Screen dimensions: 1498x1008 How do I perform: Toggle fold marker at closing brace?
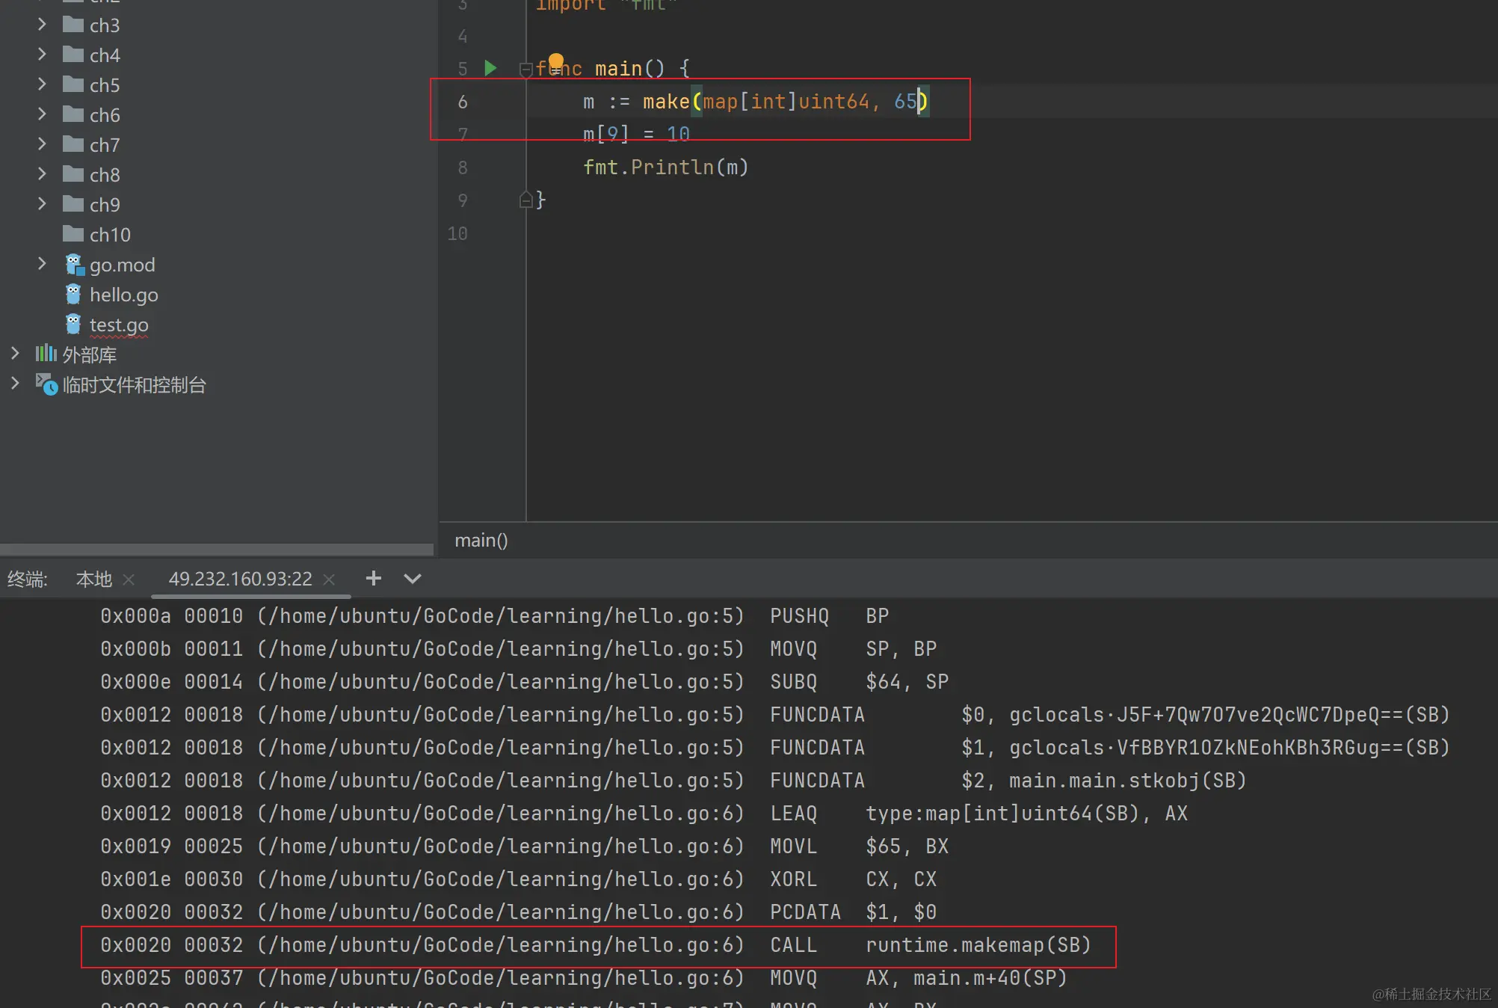(x=525, y=200)
